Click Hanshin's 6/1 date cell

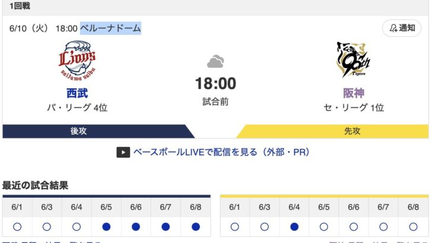[x=235, y=207]
